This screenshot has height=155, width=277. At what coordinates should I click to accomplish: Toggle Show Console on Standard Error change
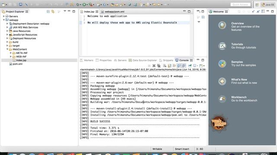184,66
